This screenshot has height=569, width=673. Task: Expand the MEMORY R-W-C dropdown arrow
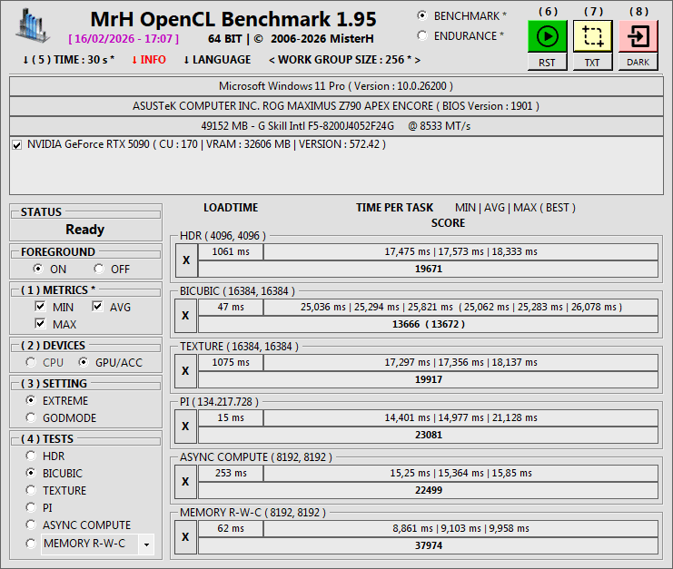point(146,544)
